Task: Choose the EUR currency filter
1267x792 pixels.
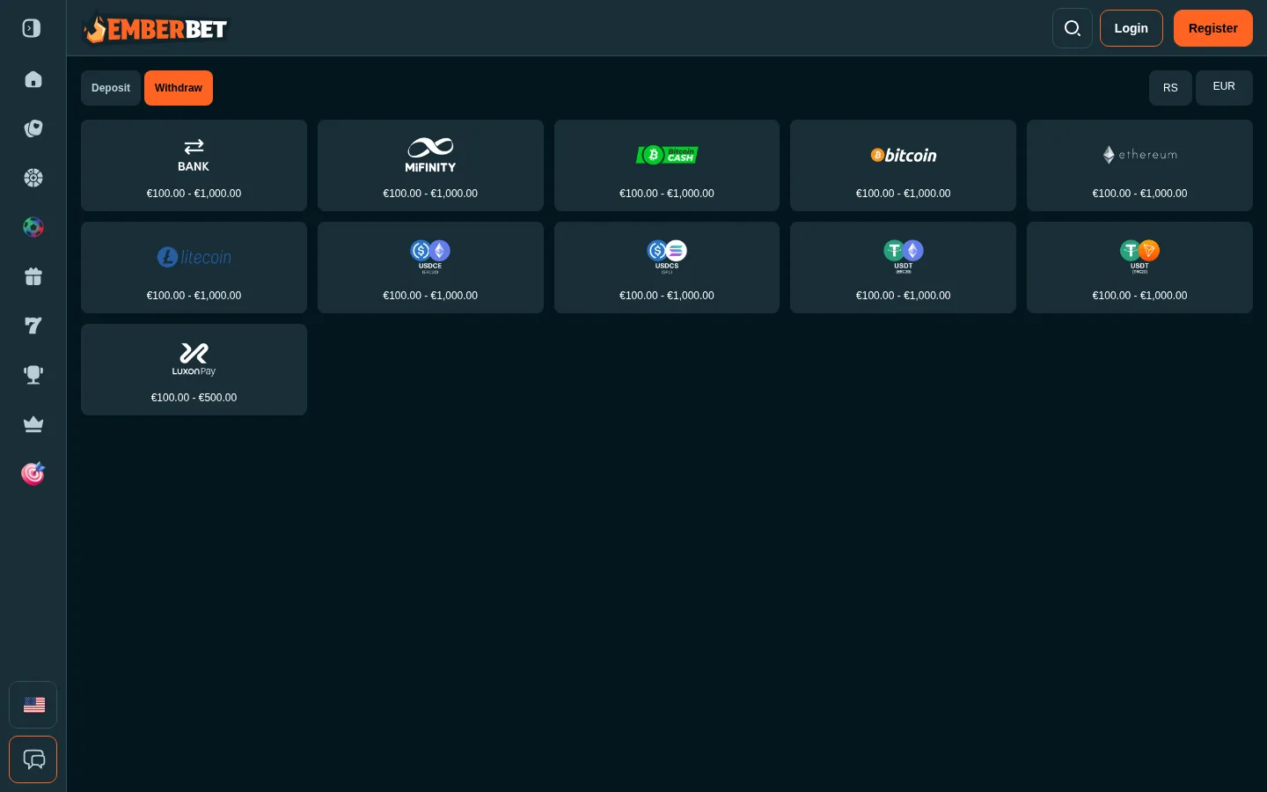Action: point(1224,88)
